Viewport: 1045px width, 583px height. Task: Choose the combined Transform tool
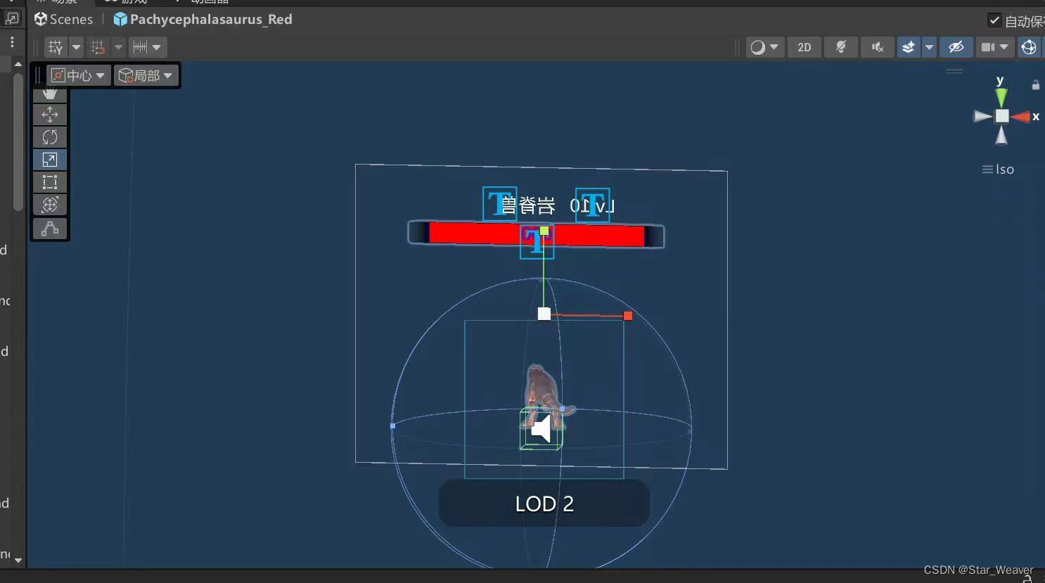click(50, 205)
